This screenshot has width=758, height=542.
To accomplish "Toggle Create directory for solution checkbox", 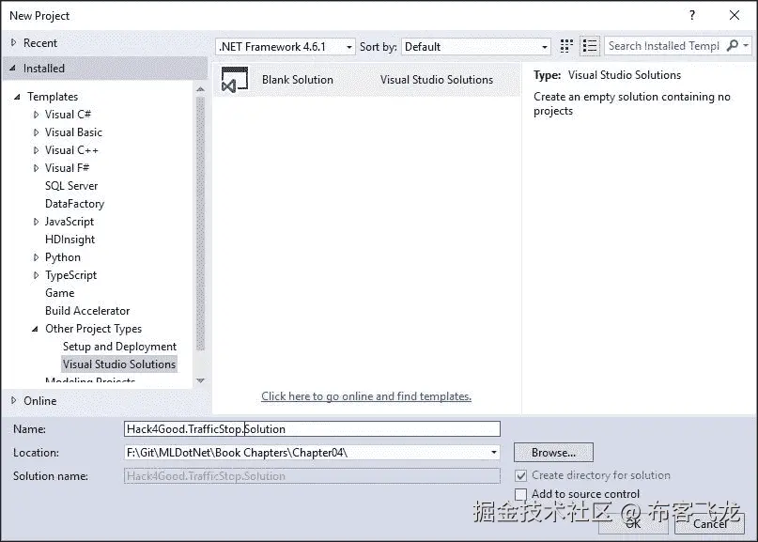I will click(520, 475).
